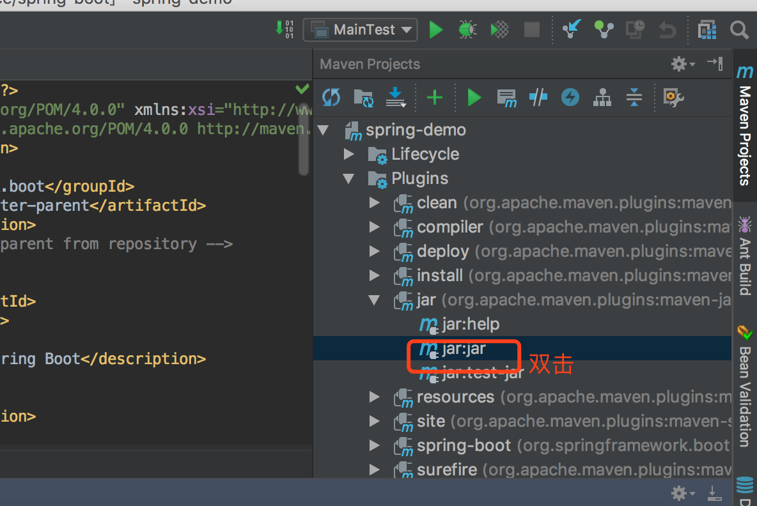
Task: Expand the resources plugin node
Action: [x=374, y=397]
